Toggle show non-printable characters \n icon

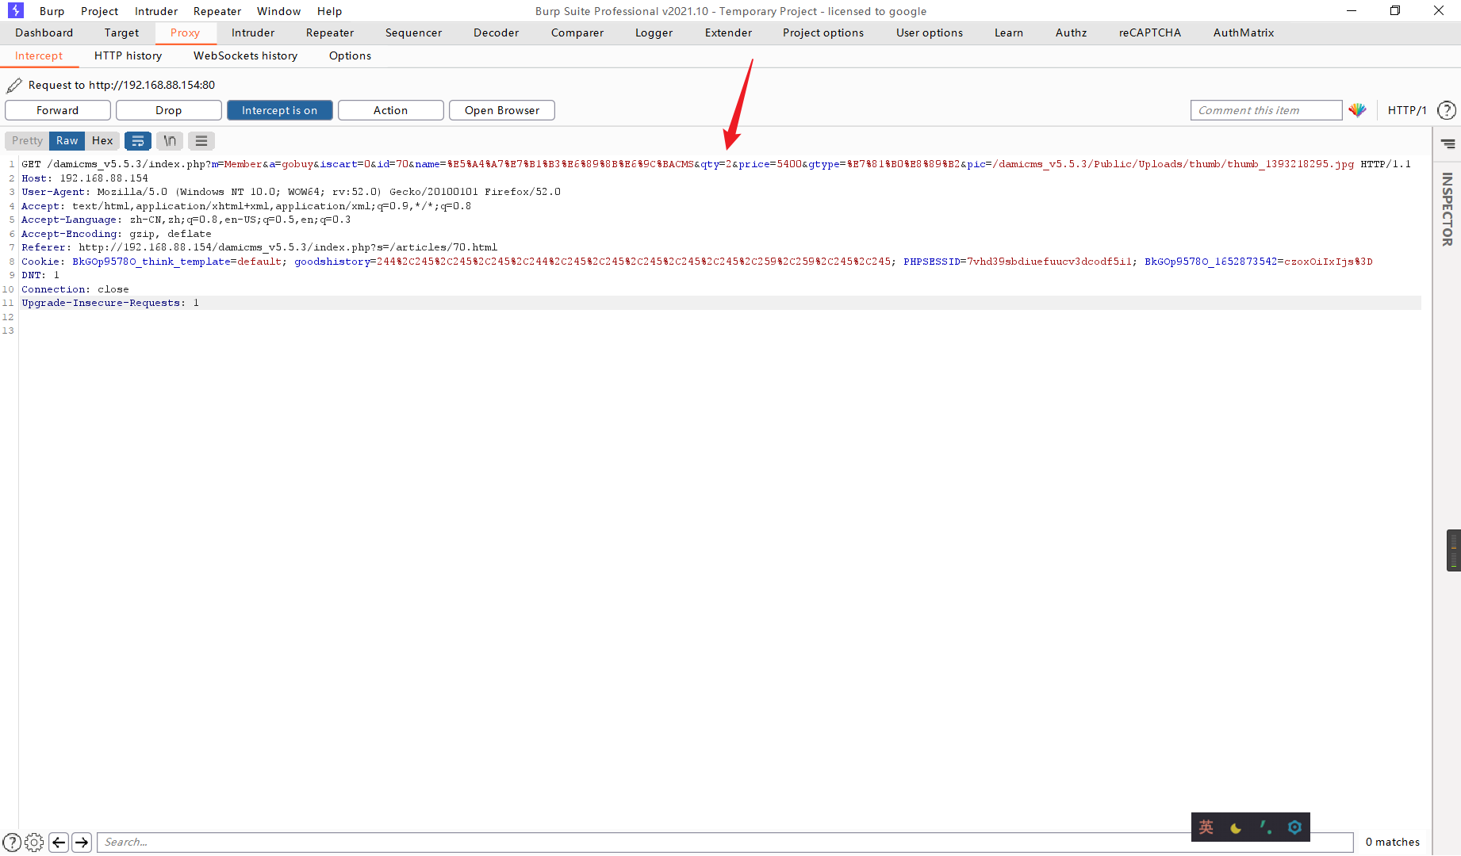(170, 141)
